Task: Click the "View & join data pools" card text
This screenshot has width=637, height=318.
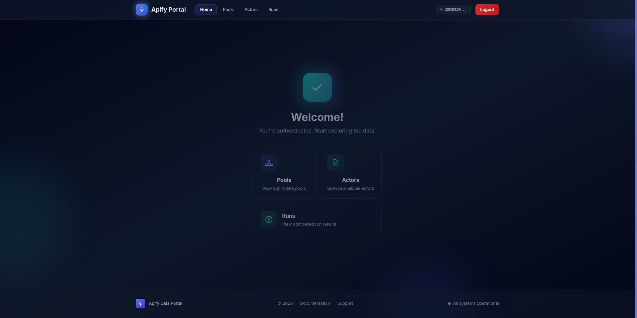Action: [284, 188]
